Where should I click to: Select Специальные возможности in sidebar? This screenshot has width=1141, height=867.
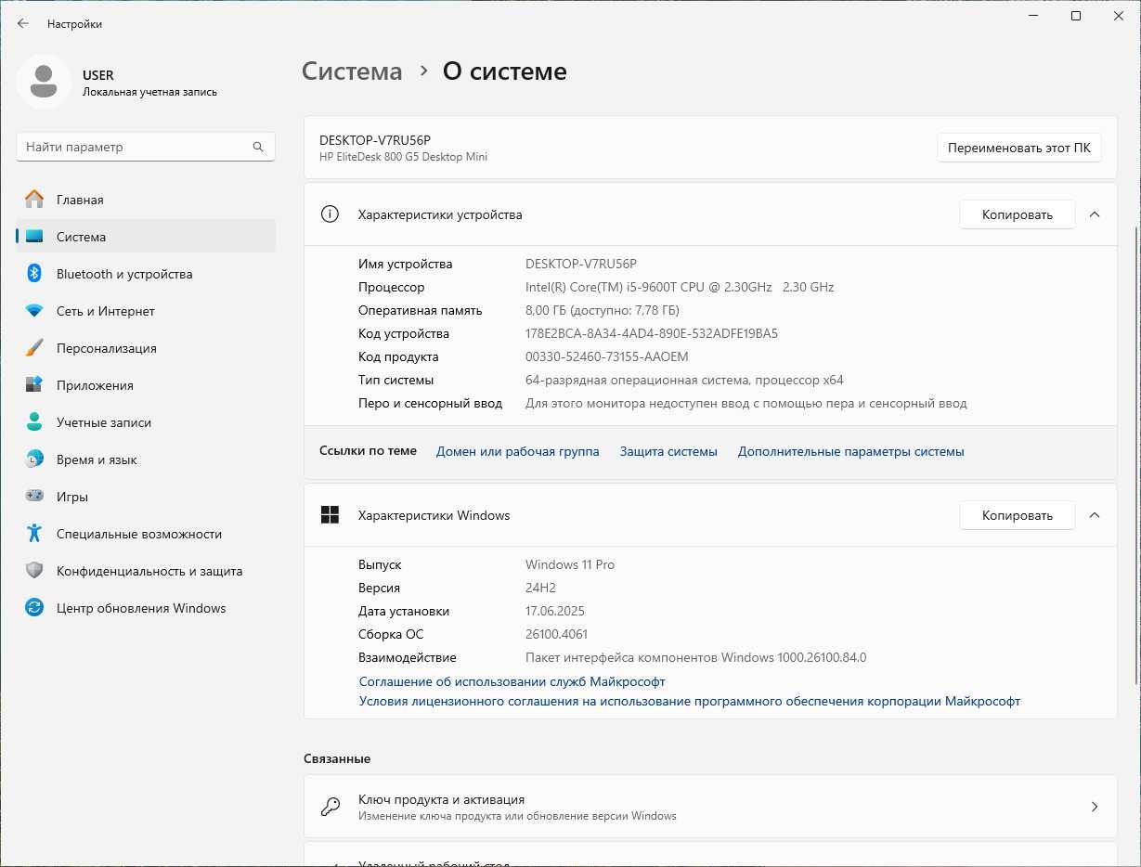coord(146,534)
